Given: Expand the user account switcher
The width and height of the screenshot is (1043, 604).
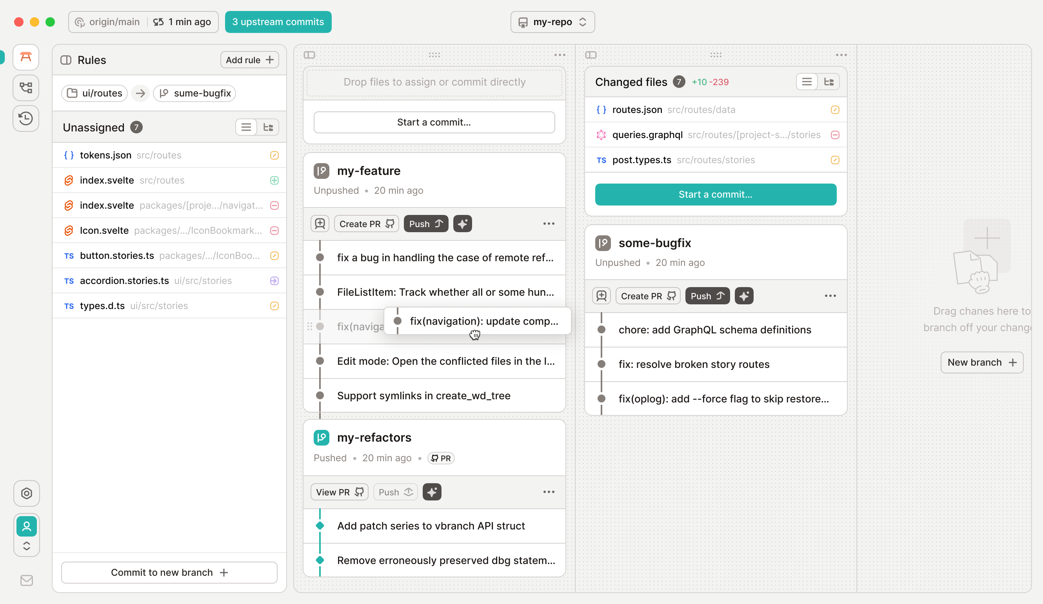Looking at the screenshot, I should (x=27, y=546).
